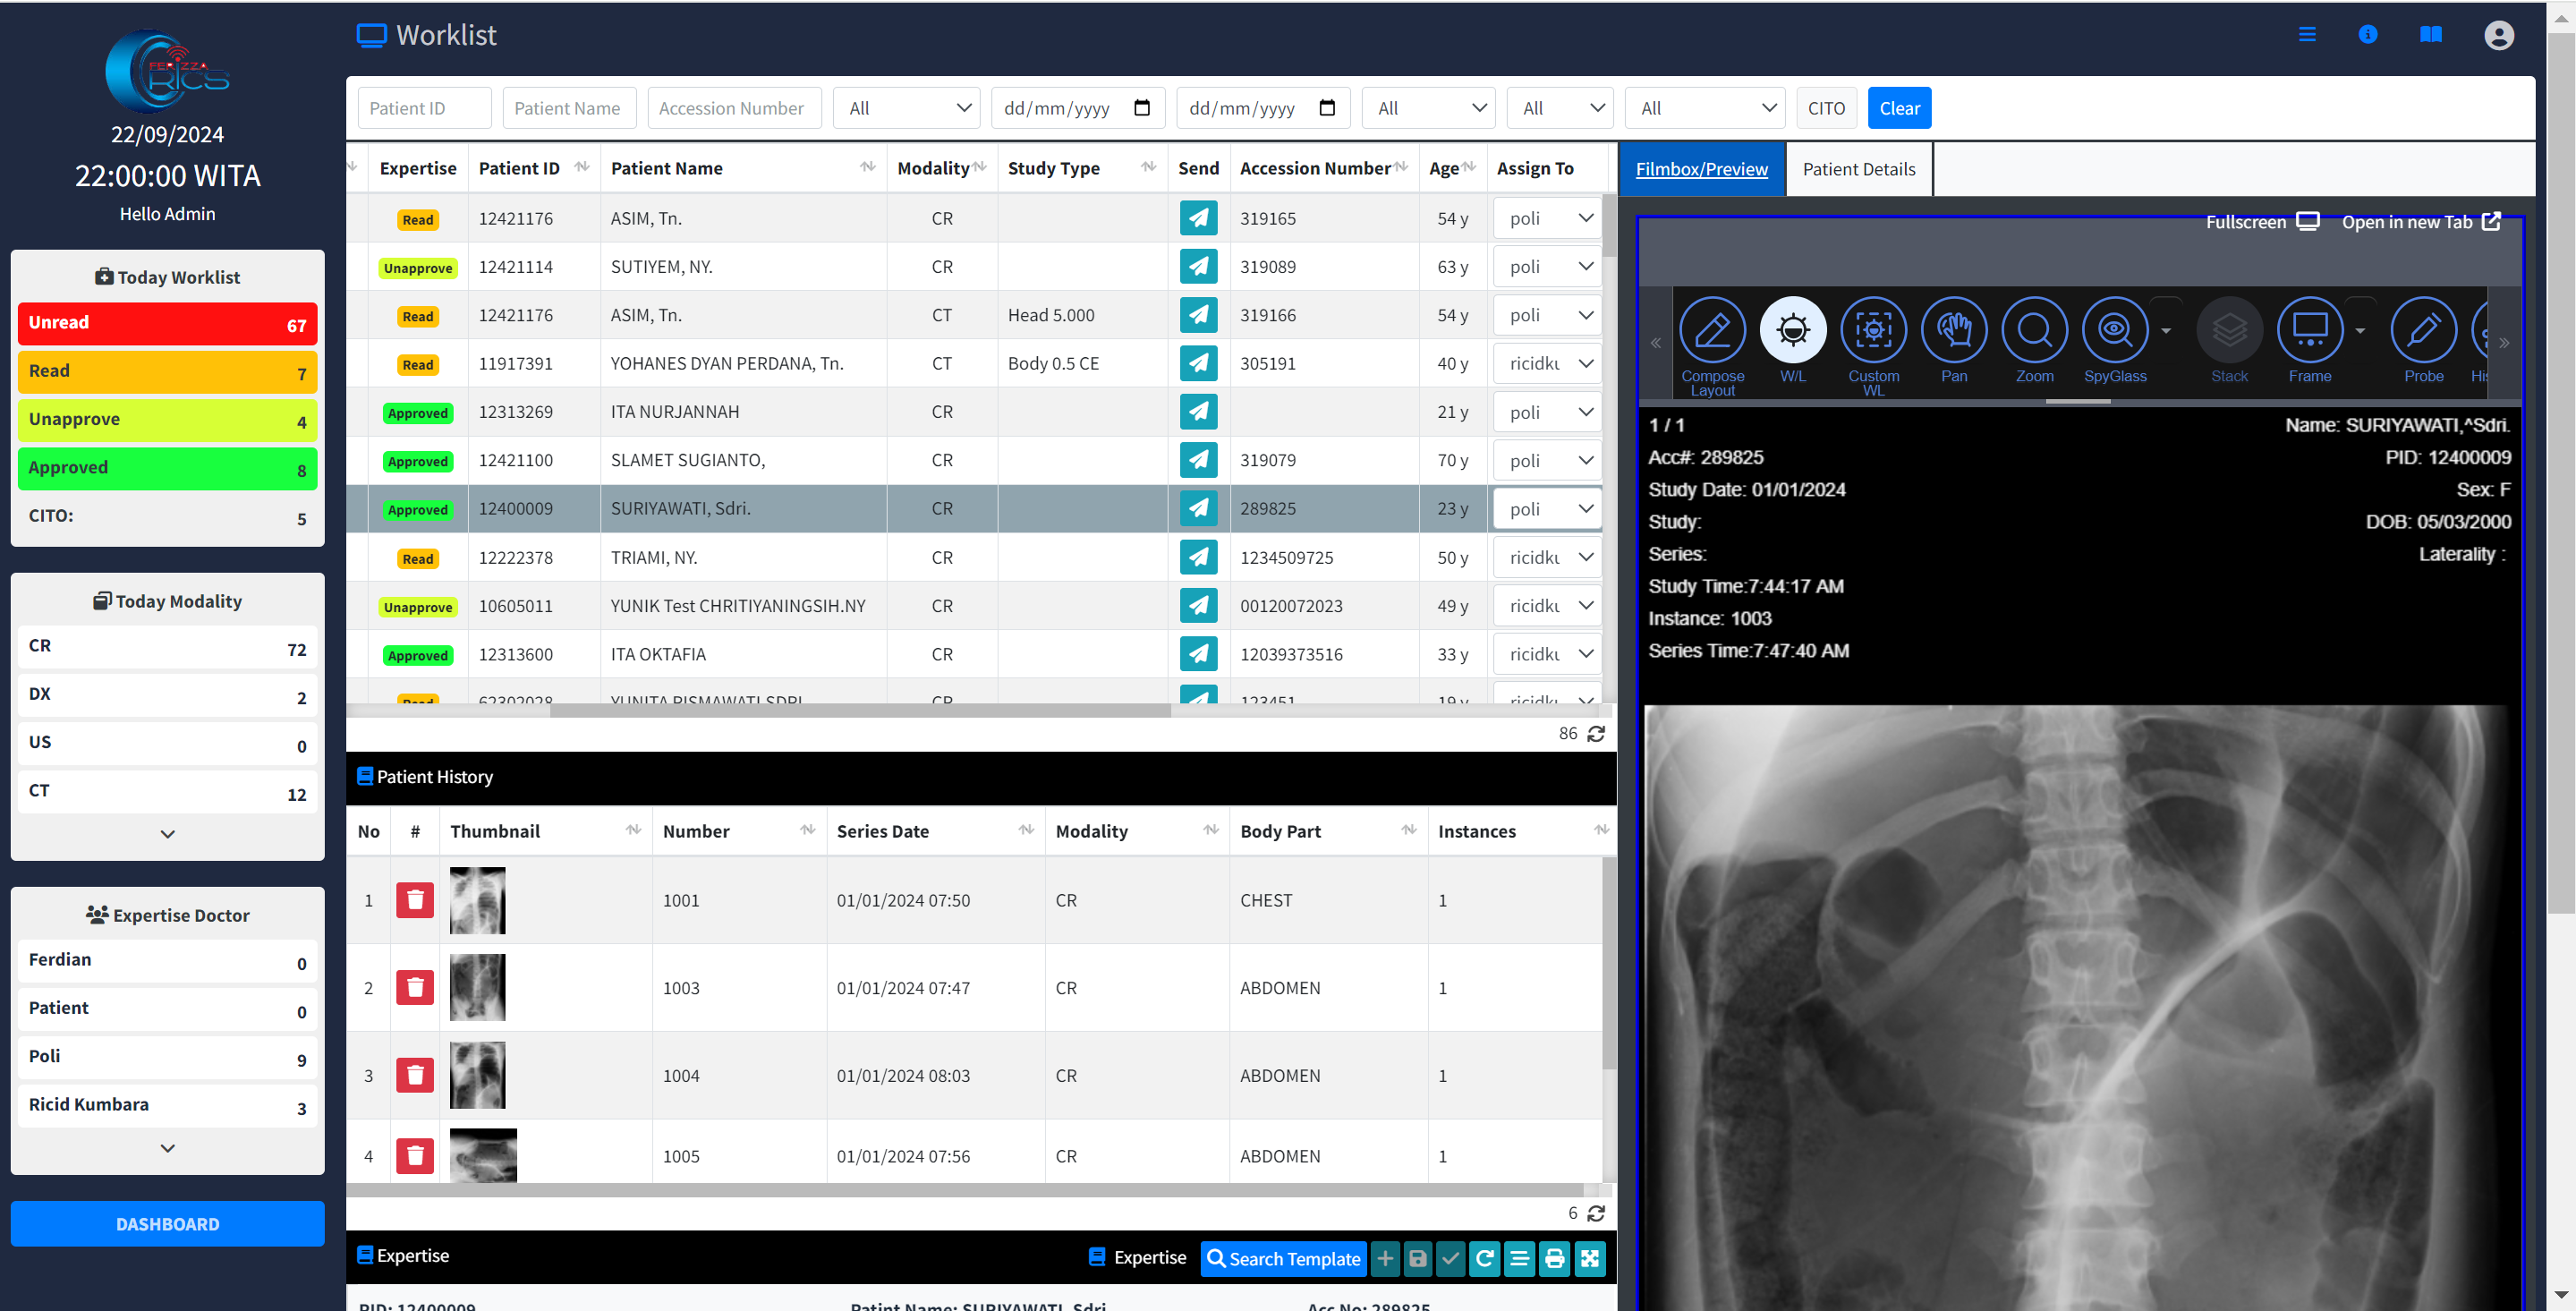Choose the Custom WL tool
The width and height of the screenshot is (2576, 1311).
[1873, 345]
